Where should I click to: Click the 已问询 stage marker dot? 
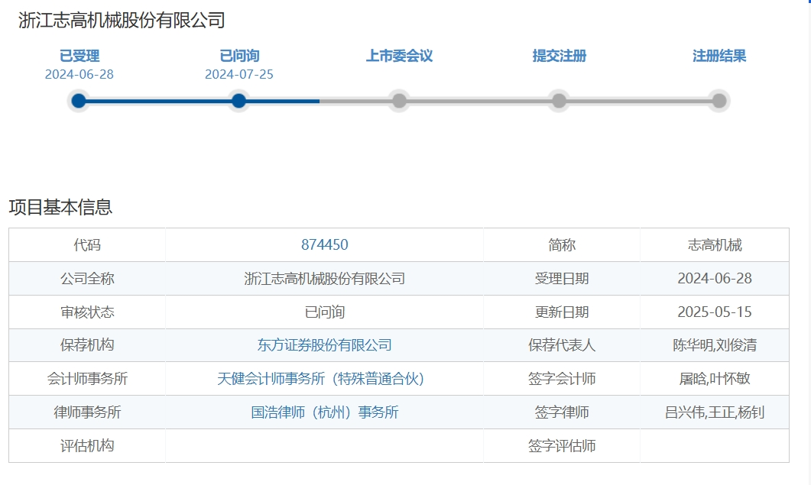pyautogui.click(x=239, y=101)
